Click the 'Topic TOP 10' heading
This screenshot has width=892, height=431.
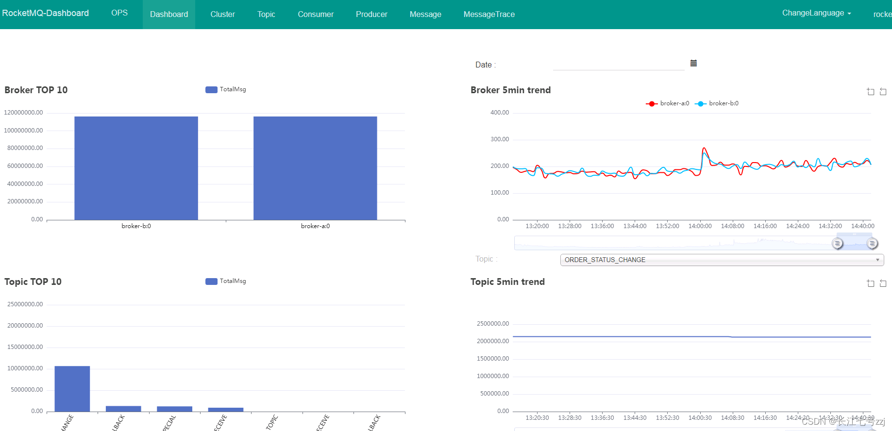point(33,282)
